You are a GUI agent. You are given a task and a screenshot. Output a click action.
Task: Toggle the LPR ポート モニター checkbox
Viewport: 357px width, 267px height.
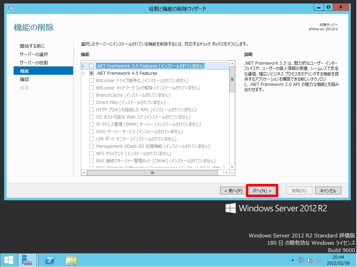(91, 139)
